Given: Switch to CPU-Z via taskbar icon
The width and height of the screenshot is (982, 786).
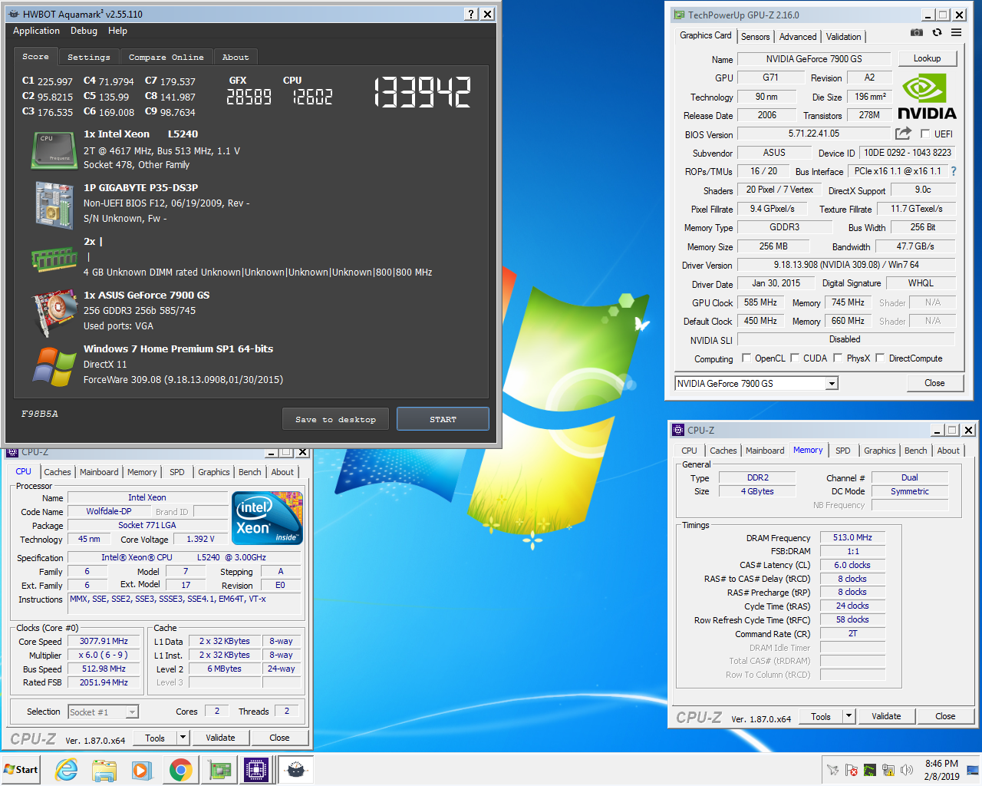Looking at the screenshot, I should coord(256,769).
